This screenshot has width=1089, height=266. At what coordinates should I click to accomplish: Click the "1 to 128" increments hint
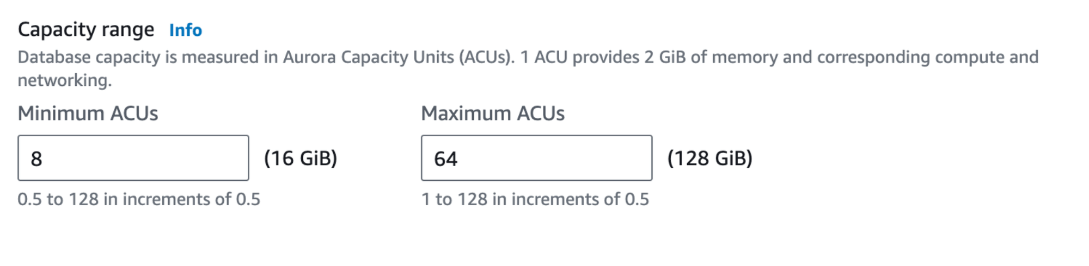[535, 199]
